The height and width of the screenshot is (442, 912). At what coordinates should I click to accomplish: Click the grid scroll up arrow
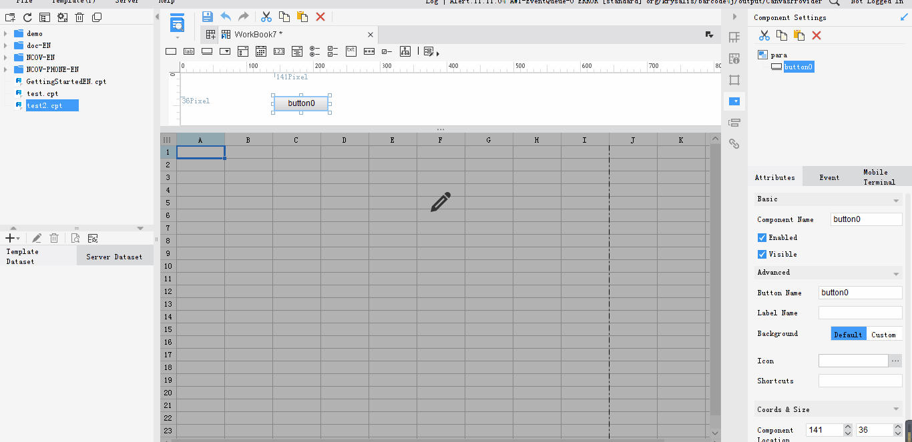click(x=715, y=139)
